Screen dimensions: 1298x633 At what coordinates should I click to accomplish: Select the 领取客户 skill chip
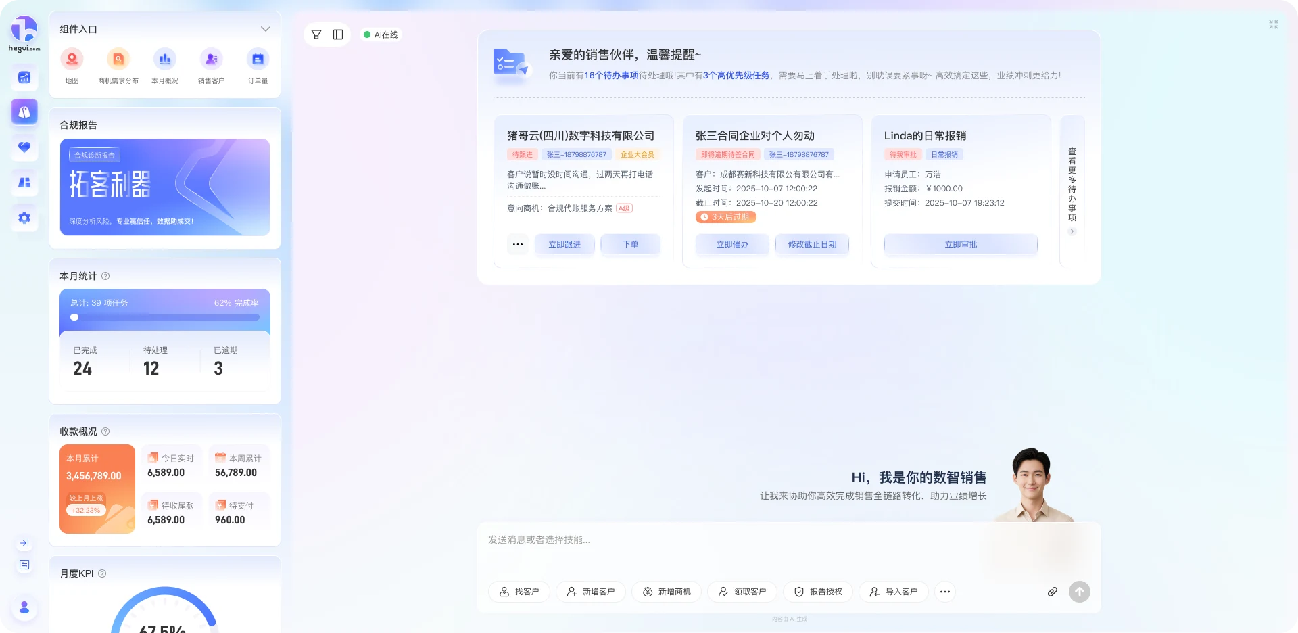click(742, 592)
